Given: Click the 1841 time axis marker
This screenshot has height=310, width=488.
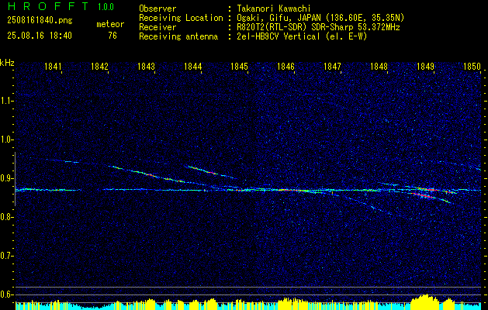Looking at the screenshot, I should point(53,66).
